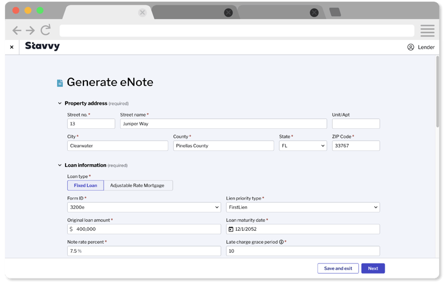Open the Lien priority type dropdown

(x=303, y=207)
